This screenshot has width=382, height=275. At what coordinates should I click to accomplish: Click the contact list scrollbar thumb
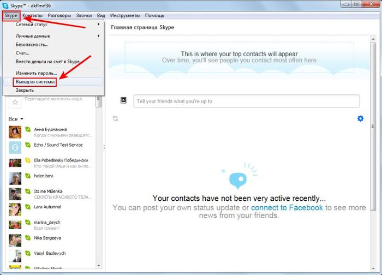pos(98,101)
